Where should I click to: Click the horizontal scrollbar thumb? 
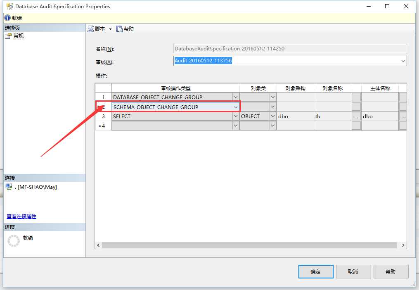[x=249, y=245]
